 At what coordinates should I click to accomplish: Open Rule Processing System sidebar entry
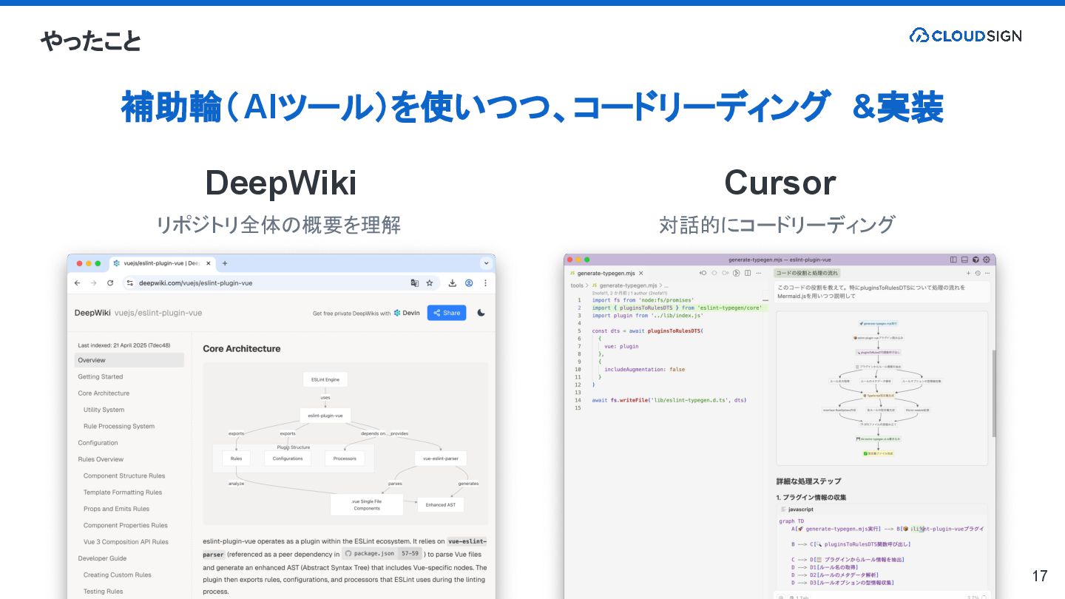click(x=119, y=426)
